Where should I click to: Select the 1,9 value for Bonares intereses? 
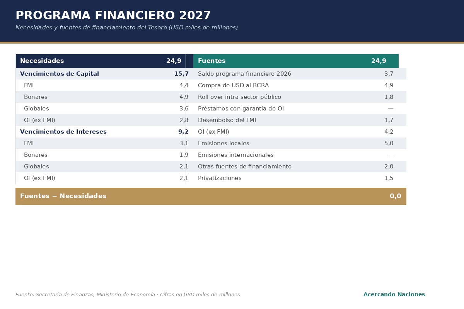pos(184,155)
